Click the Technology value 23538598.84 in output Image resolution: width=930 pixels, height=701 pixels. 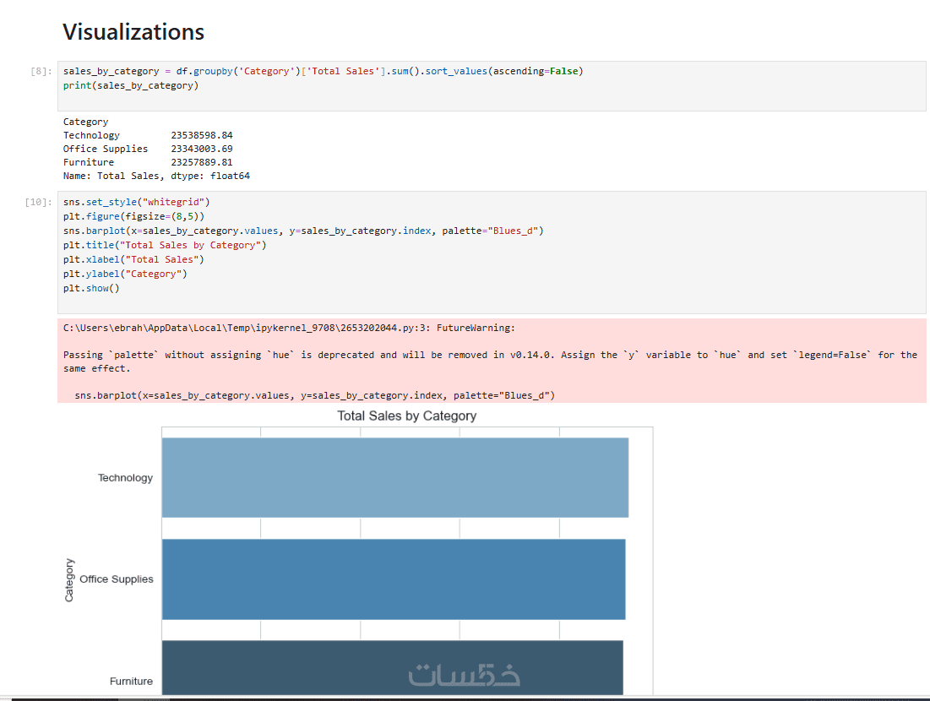pos(201,135)
